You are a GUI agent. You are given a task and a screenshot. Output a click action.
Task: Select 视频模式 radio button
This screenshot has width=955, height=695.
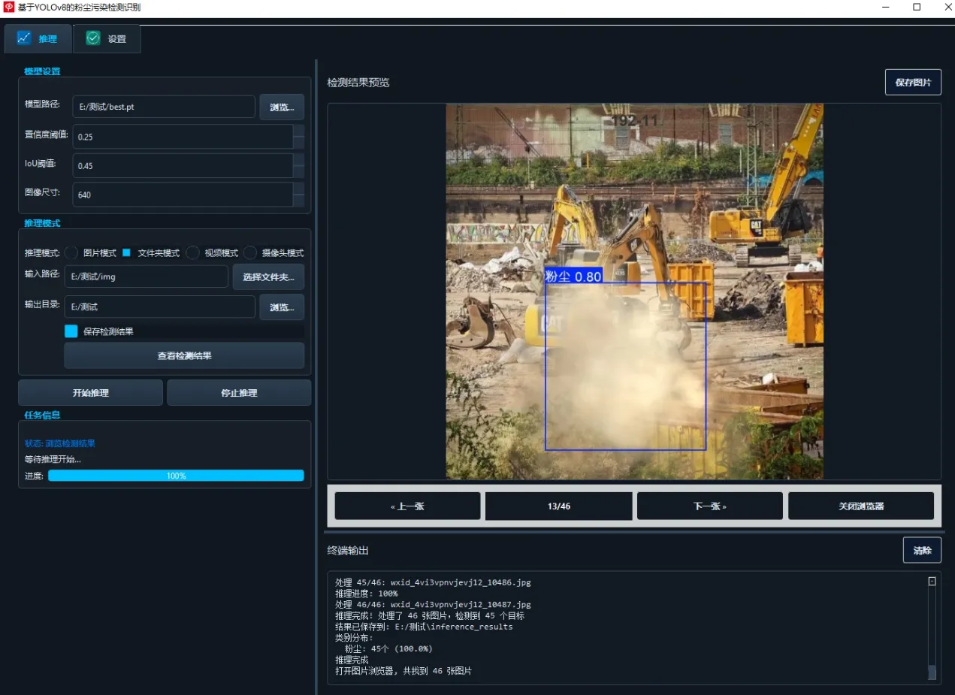(x=192, y=253)
